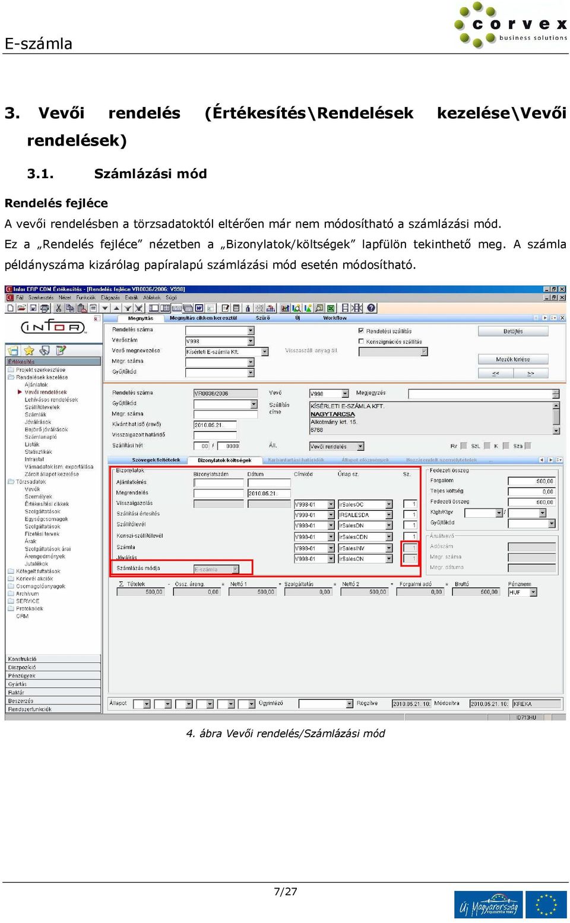
Task: Click the Paste clipboard toolbar icon
Action: (x=82, y=308)
